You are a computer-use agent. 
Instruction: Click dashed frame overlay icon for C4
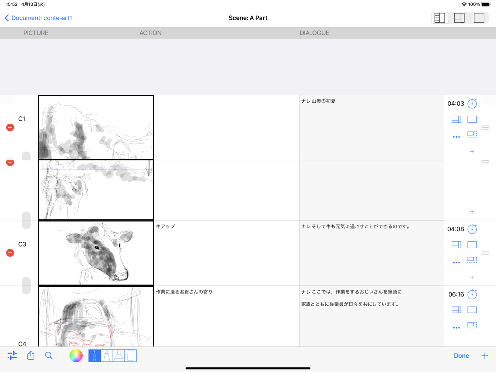pos(472,325)
